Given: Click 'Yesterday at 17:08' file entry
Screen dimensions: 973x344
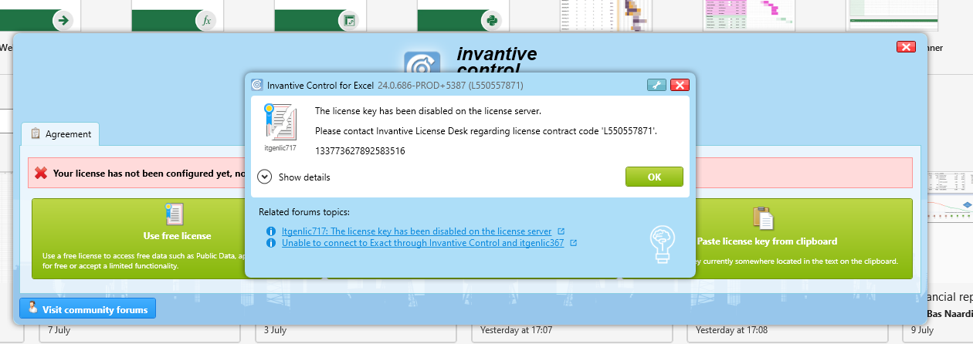Looking at the screenshot, I should pyautogui.click(x=732, y=330).
